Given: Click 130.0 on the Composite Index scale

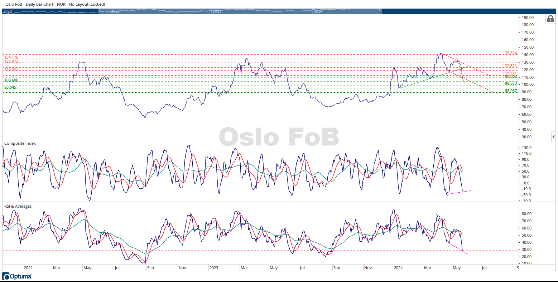Looking at the screenshot, I should [x=527, y=148].
